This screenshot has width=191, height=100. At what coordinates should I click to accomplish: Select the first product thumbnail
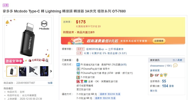[12, 71]
